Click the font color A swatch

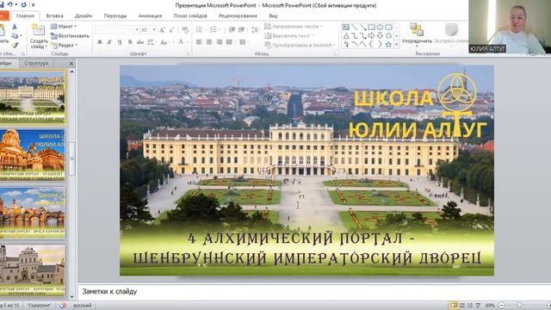click(x=181, y=42)
